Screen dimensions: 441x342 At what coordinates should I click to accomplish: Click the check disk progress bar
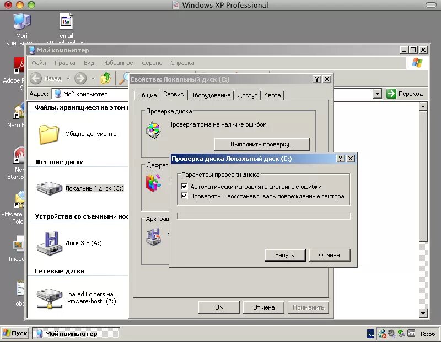pos(263,216)
